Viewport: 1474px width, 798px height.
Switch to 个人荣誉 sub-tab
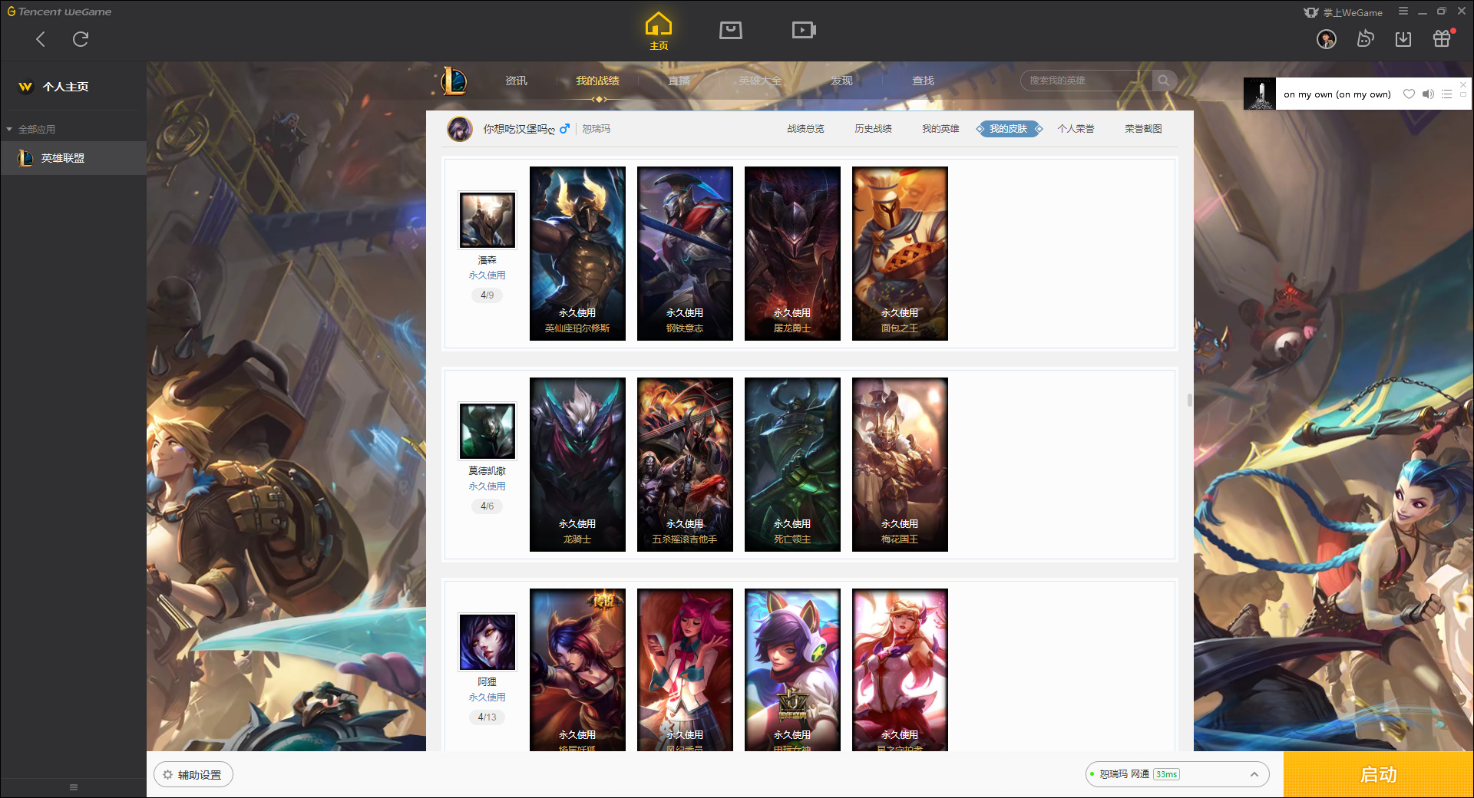pos(1076,129)
